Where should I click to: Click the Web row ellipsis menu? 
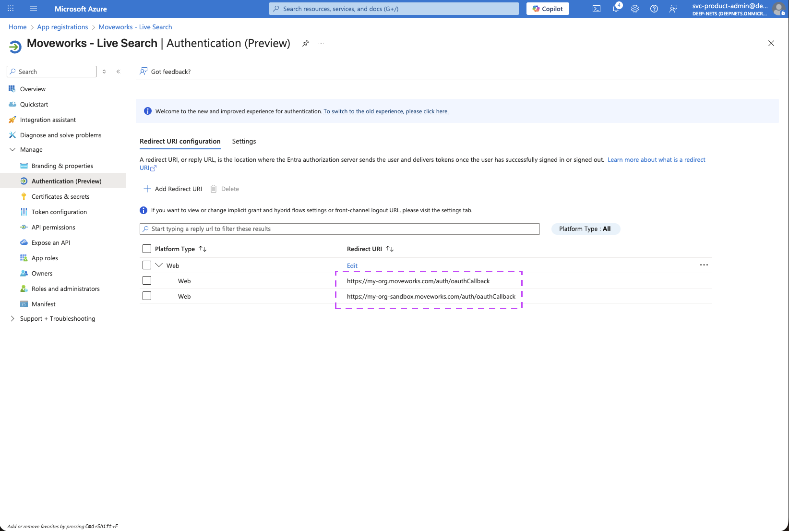704,265
